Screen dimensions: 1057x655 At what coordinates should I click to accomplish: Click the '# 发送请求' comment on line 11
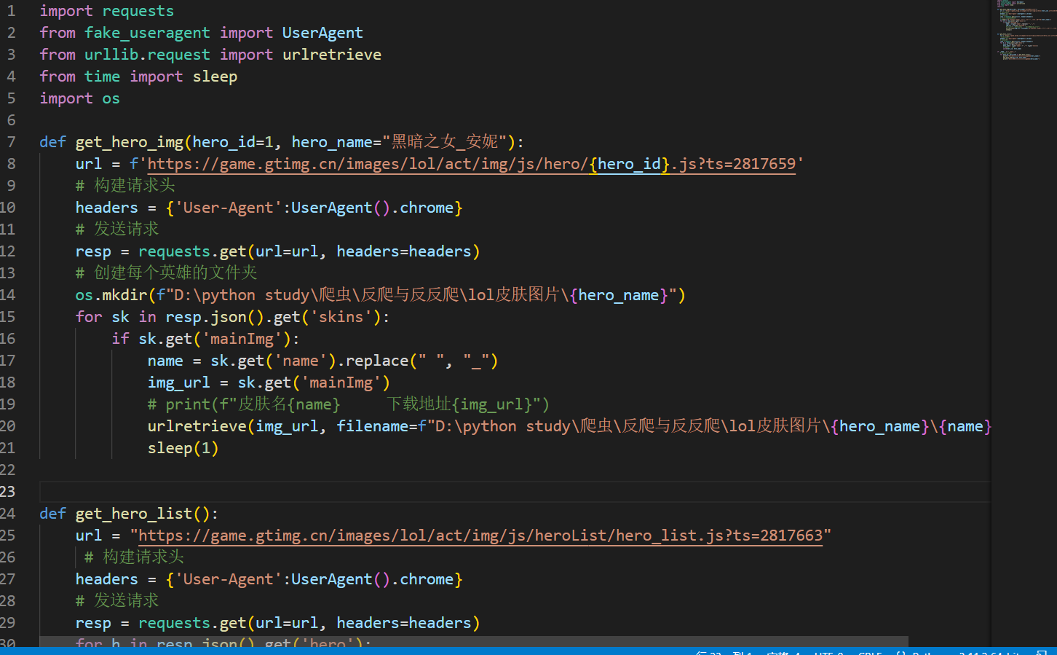[117, 230]
